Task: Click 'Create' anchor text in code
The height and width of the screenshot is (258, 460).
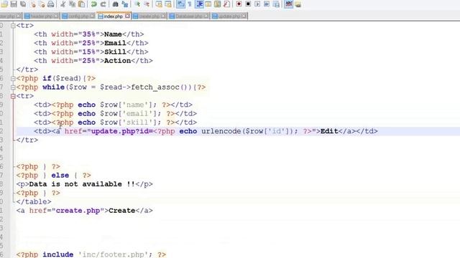Action: pyautogui.click(x=121, y=211)
